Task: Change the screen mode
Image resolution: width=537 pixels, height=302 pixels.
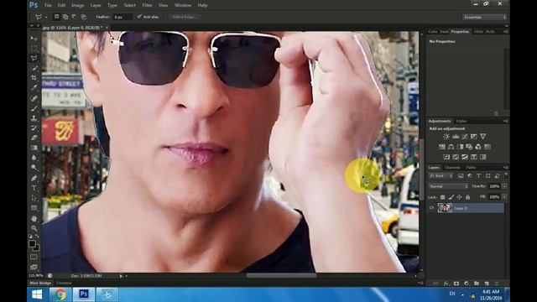Action: click(34, 267)
